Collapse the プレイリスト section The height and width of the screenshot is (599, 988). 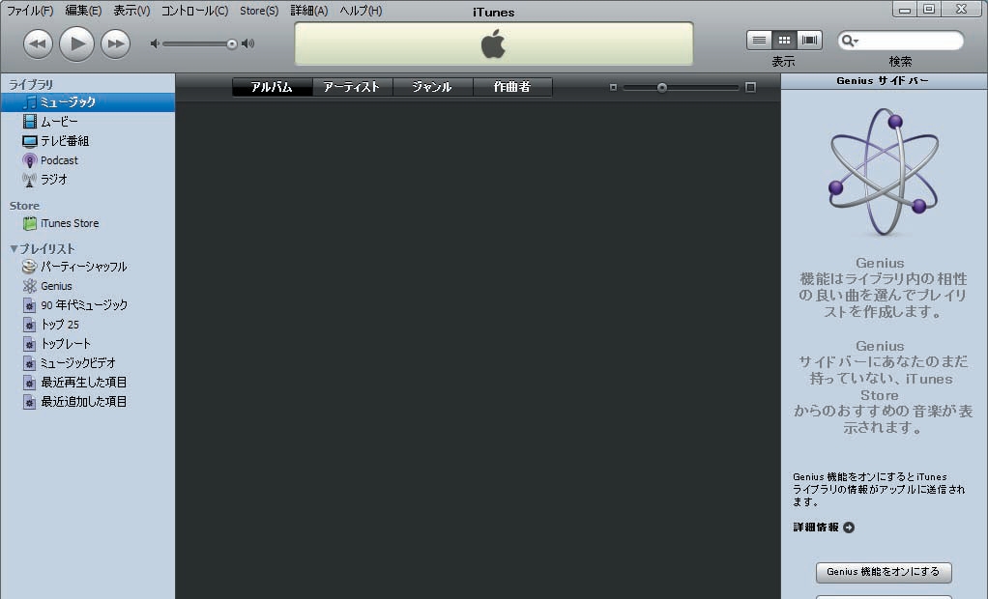coord(14,249)
